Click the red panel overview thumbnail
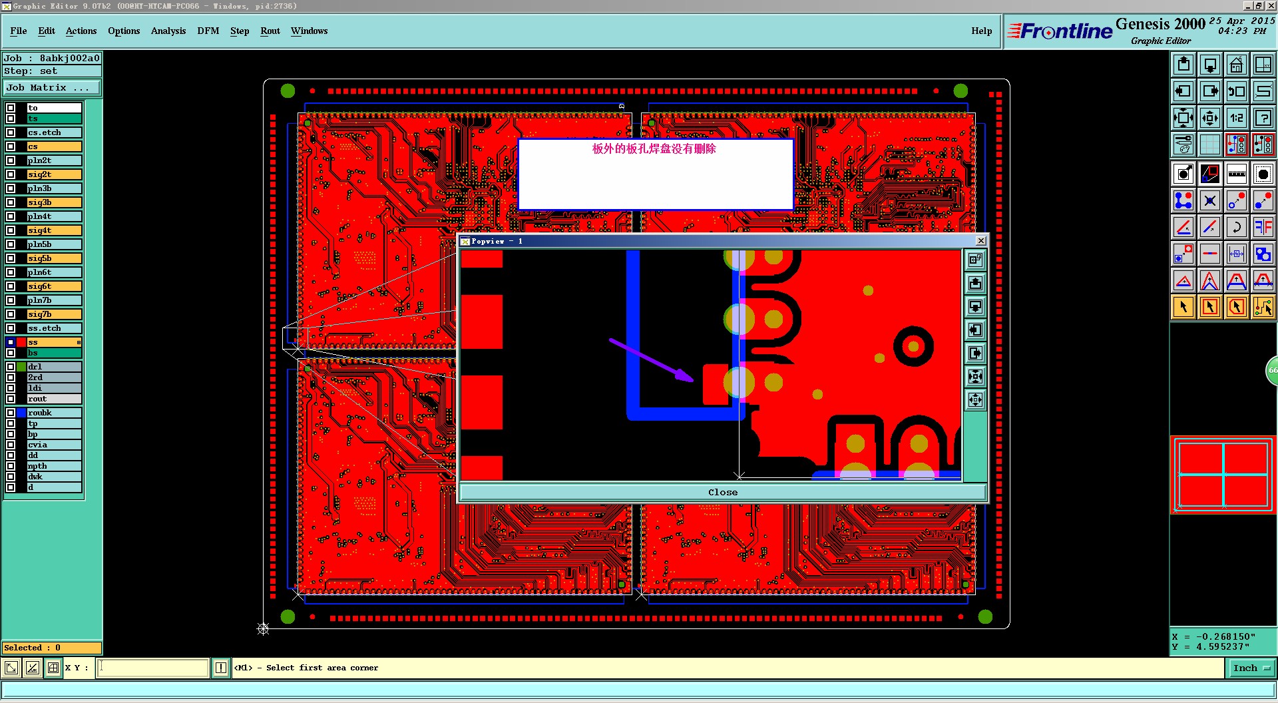This screenshot has width=1278, height=703. [x=1223, y=475]
